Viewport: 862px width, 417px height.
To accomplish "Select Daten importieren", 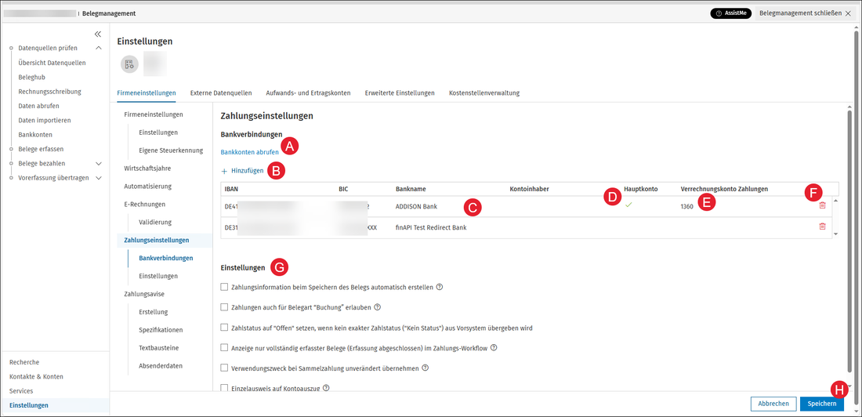I will coord(45,120).
